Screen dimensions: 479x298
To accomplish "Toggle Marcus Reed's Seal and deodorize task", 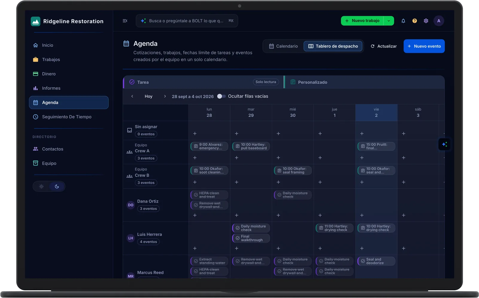I will pos(363,261).
